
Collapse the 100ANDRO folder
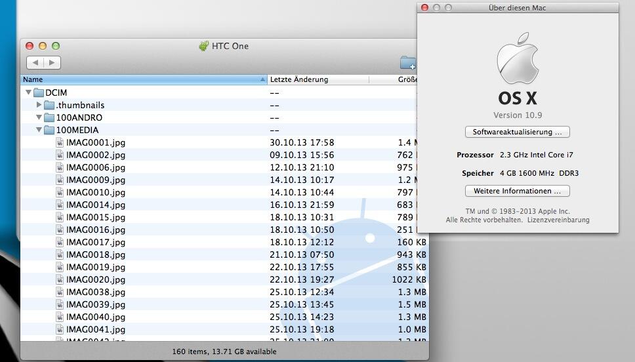39,117
